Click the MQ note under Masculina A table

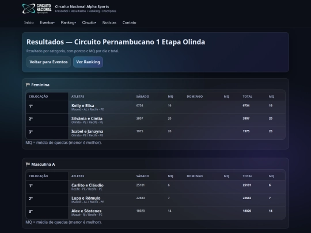(63, 222)
